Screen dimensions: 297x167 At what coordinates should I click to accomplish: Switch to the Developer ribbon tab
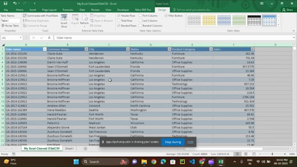[x=123, y=10]
